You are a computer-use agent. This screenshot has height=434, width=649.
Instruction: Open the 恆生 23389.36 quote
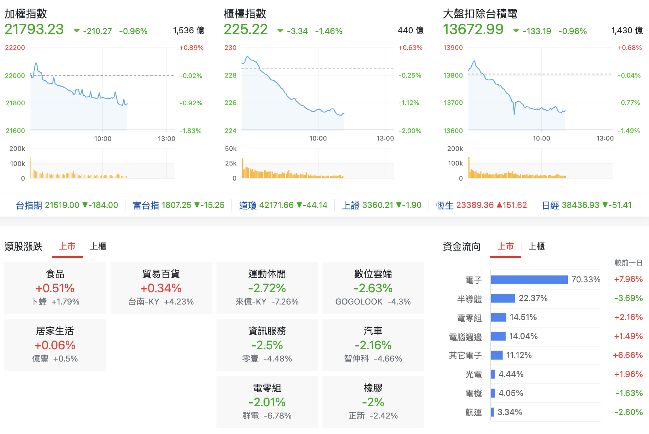pos(482,205)
